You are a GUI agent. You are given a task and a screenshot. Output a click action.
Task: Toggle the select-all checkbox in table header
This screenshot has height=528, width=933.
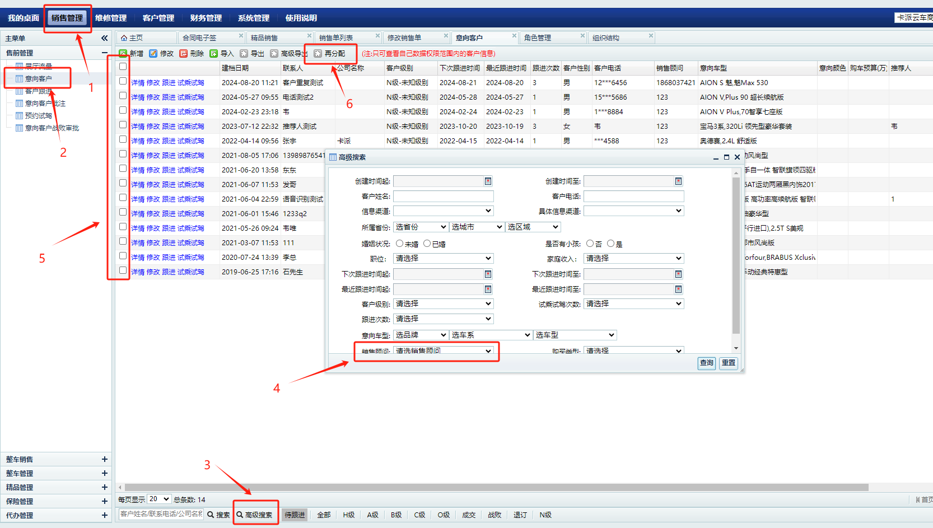pos(123,67)
